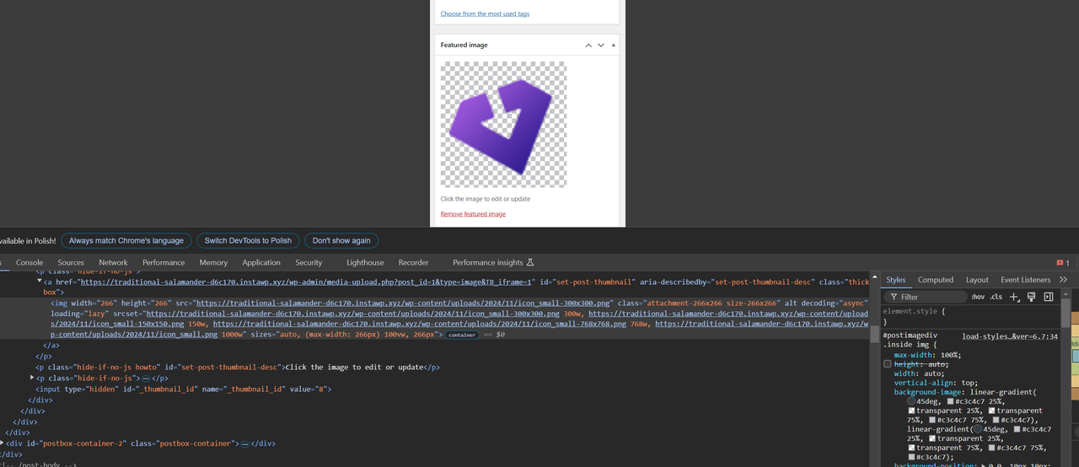Open the Event Listeners tab
The width and height of the screenshot is (1079, 467).
[1026, 280]
